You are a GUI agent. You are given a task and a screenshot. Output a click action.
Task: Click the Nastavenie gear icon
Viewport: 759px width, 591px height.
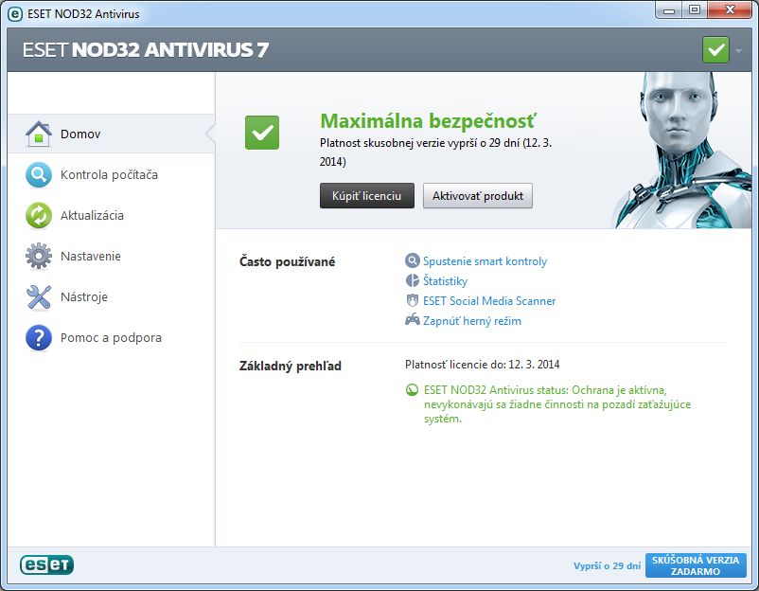(39, 257)
